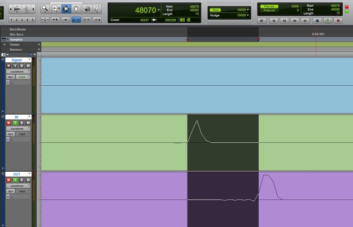Select the Scrubber speaker tool
Viewport: 353px width, 227px height.
pyautogui.click(x=87, y=8)
